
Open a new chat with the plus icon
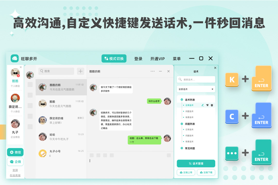click(81, 71)
